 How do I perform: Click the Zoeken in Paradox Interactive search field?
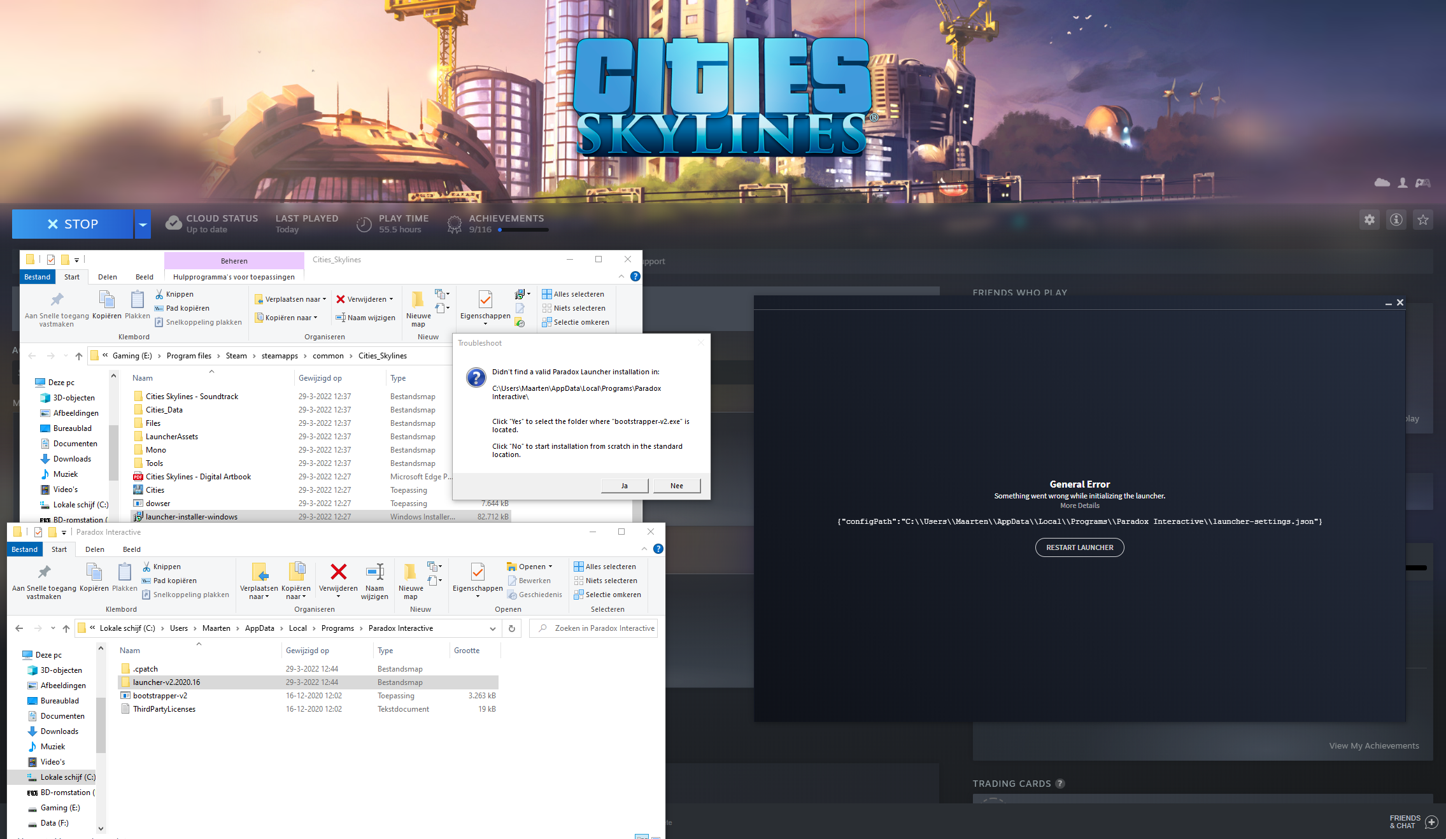click(x=593, y=628)
